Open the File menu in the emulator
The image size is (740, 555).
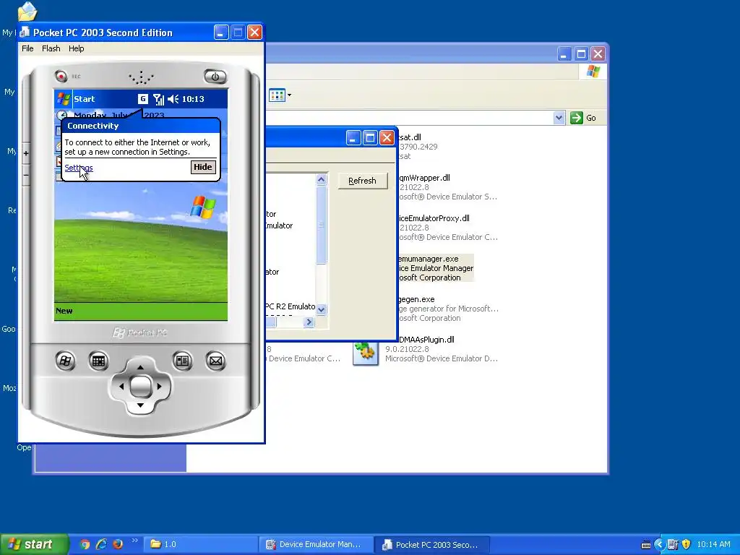point(27,48)
